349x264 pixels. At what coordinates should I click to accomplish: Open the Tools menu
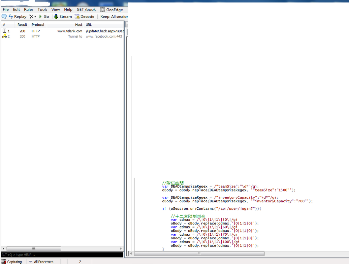[x=42, y=10]
